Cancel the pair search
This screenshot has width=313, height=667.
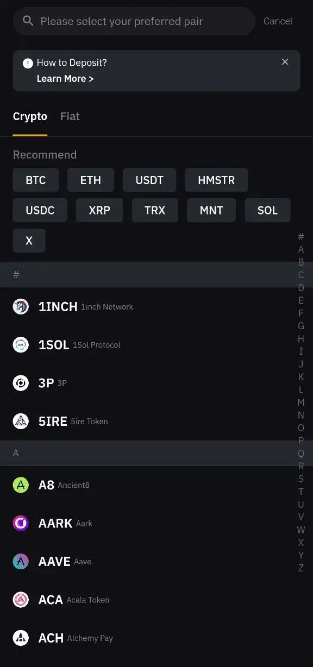click(x=278, y=21)
